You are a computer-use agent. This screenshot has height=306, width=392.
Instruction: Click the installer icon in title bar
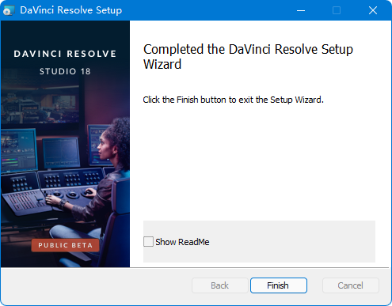click(x=8, y=10)
